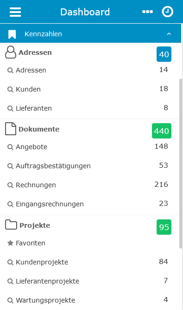
Task: Click the blue 40 Adressen badge
Action: click(164, 54)
